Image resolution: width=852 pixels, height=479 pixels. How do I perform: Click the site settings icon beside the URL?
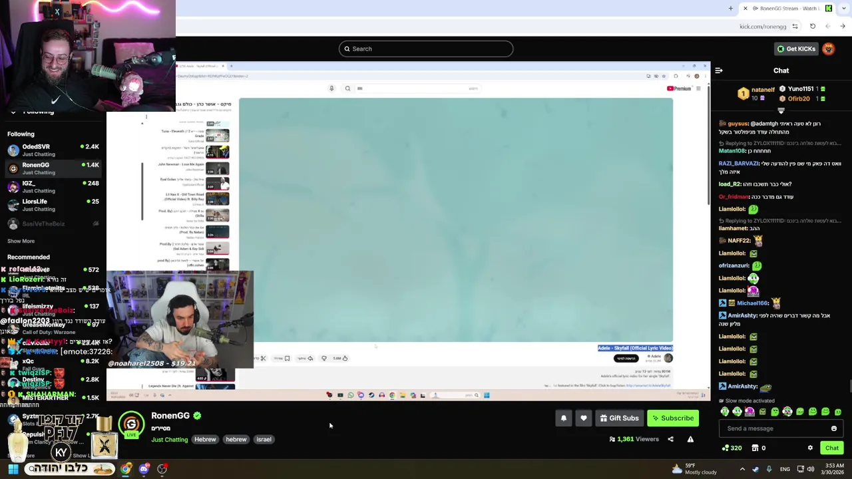coord(795,27)
